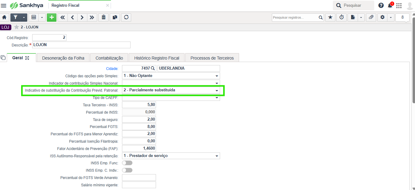Image resolution: width=415 pixels, height=190 pixels.
Task: Click the Salário mínimo vigente field
Action: pyautogui.click(x=139, y=185)
